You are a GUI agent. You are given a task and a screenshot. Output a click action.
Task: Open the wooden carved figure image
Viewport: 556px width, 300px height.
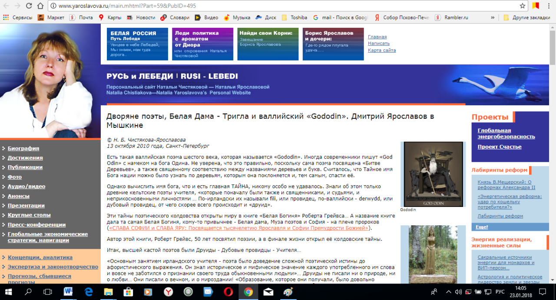click(x=433, y=254)
